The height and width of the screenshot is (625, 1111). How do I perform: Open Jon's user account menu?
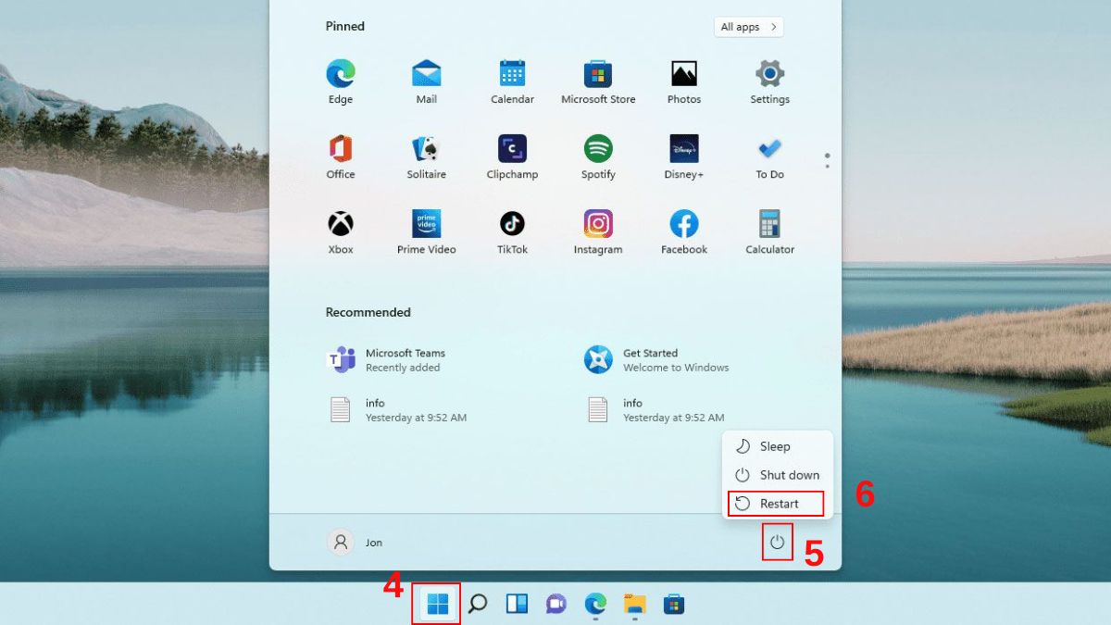coord(356,543)
